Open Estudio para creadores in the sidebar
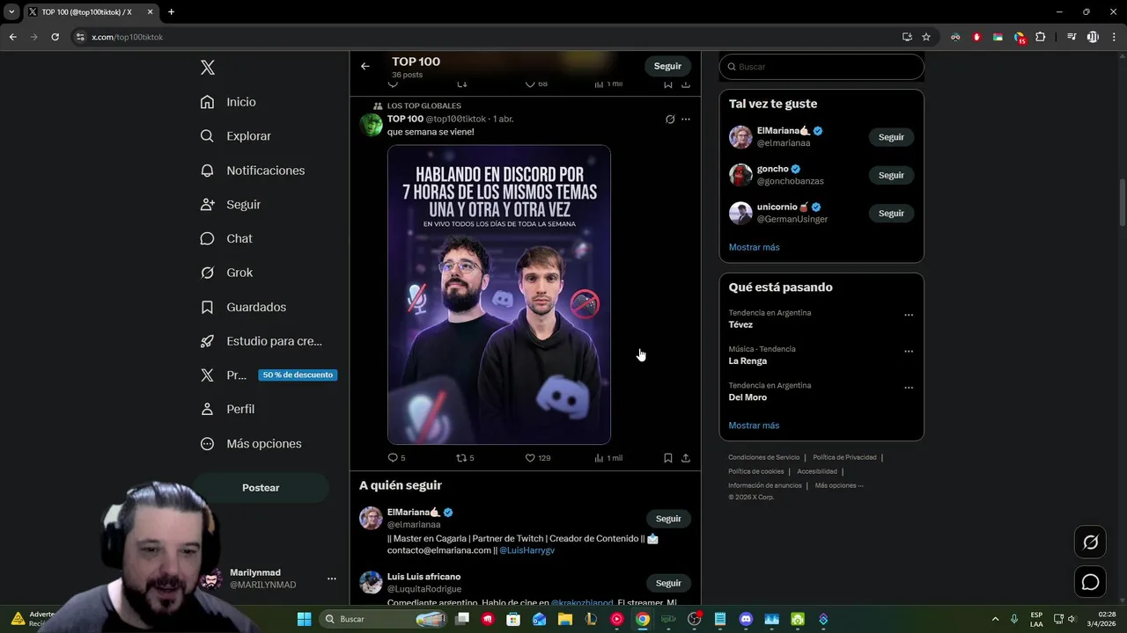The image size is (1127, 633). click(261, 341)
